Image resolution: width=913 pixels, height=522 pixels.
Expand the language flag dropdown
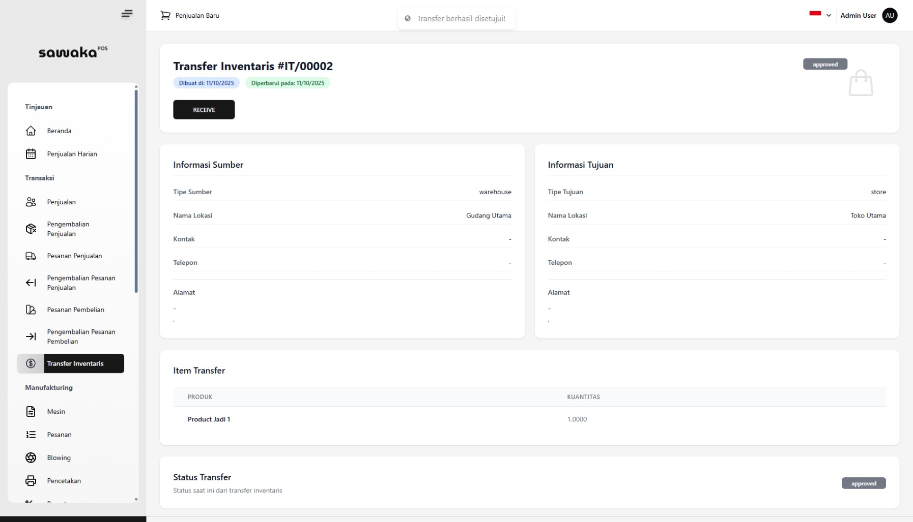[820, 15]
